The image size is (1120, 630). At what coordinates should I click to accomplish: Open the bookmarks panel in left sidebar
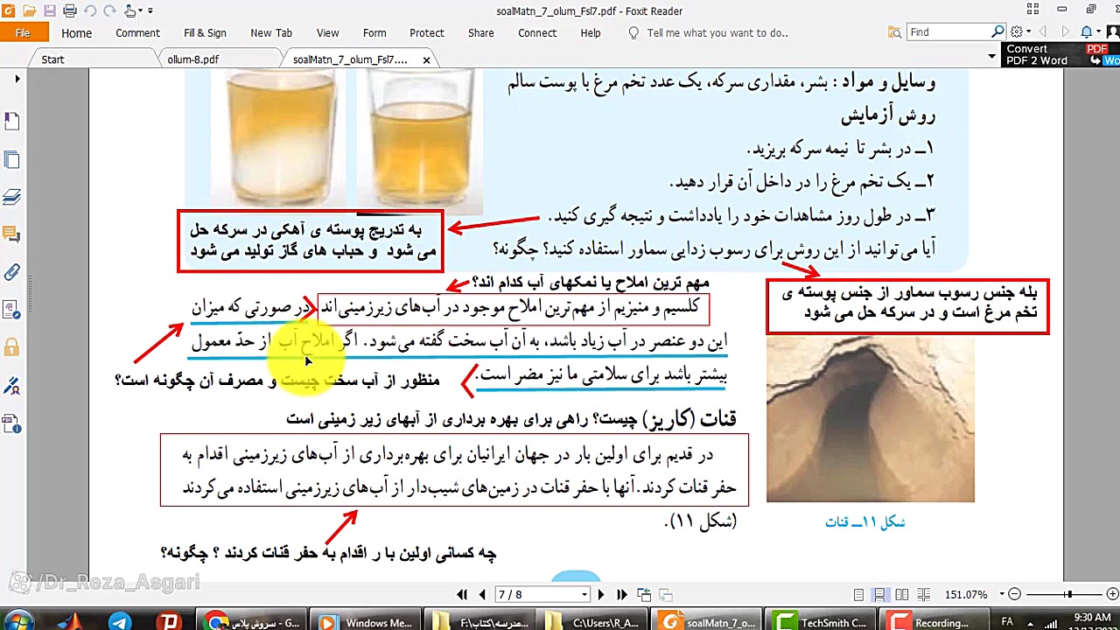point(12,121)
